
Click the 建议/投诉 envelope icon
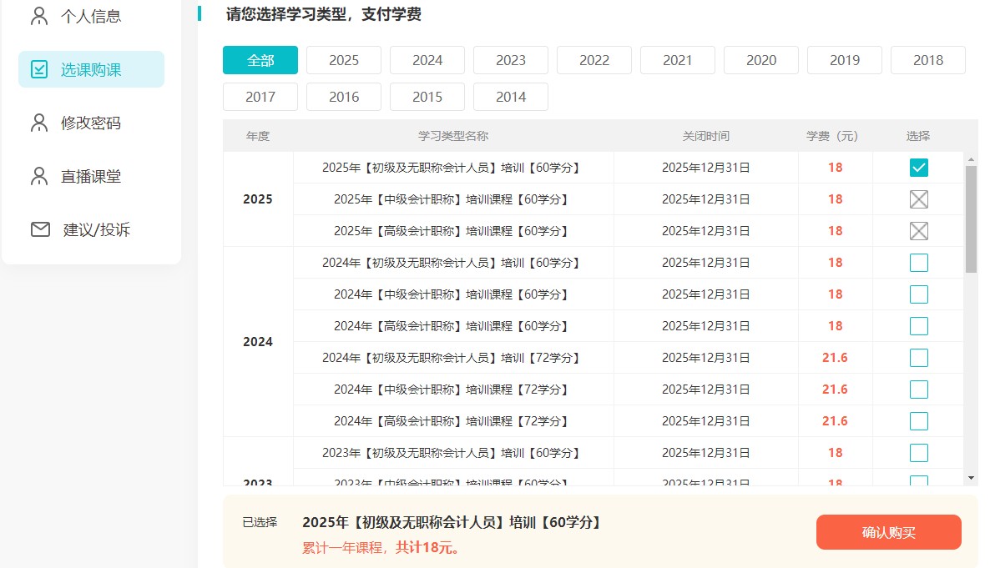click(x=40, y=229)
